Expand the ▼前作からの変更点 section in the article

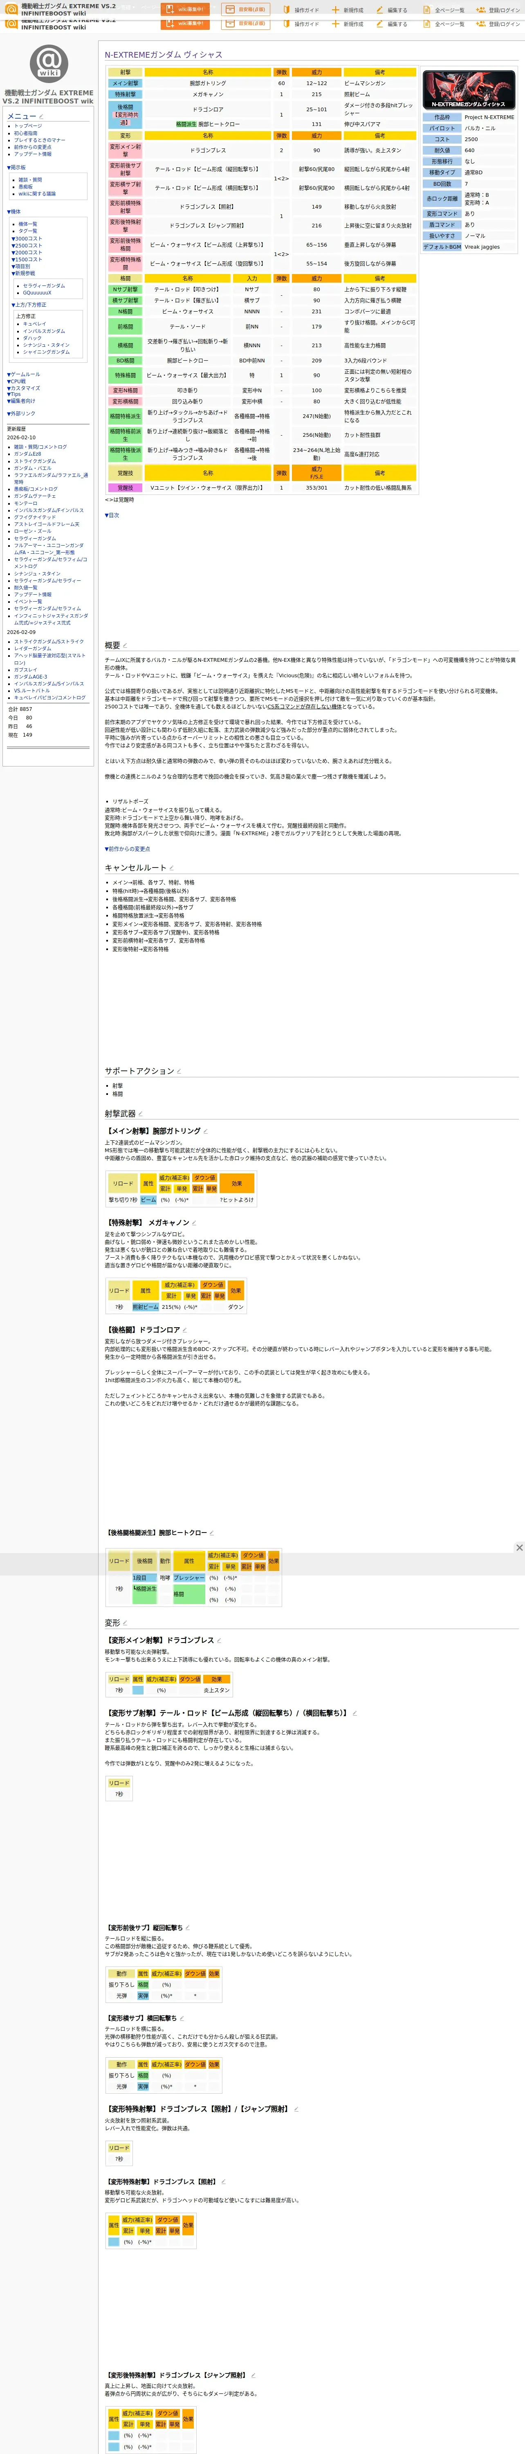click(128, 849)
